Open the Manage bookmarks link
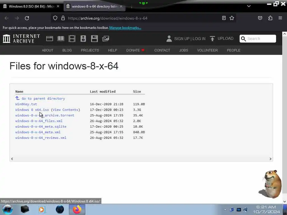The image size is (287, 215). (x=125, y=28)
